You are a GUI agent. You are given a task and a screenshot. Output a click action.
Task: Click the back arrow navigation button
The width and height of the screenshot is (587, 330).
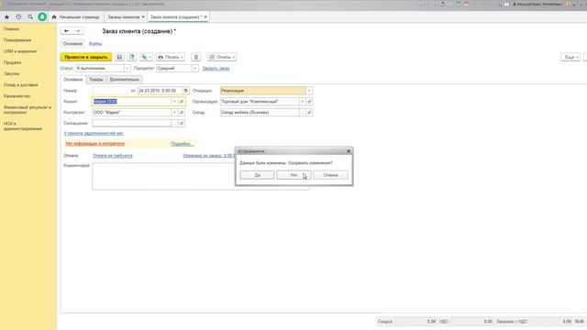coord(66,31)
